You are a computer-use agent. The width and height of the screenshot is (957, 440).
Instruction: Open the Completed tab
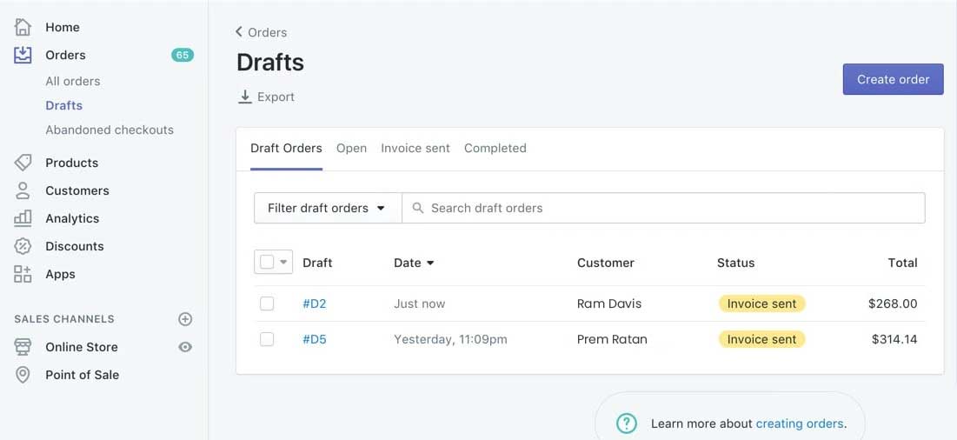pyautogui.click(x=495, y=148)
